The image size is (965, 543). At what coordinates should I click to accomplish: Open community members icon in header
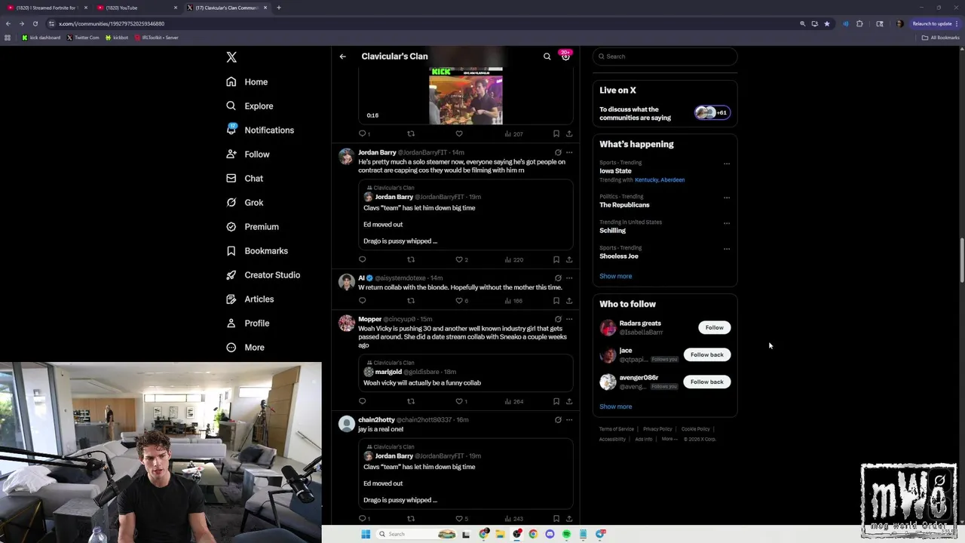click(x=565, y=57)
